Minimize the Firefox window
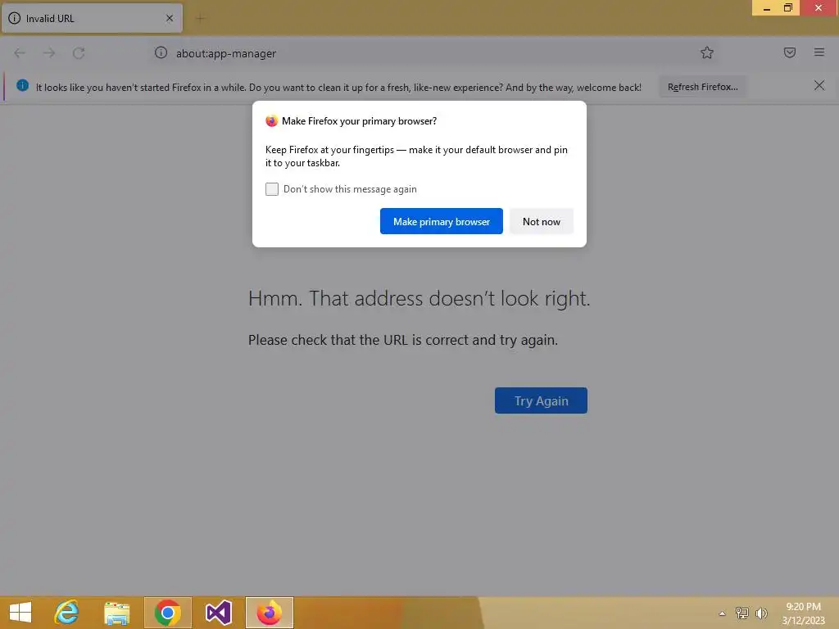The width and height of the screenshot is (839, 629). [x=766, y=7]
